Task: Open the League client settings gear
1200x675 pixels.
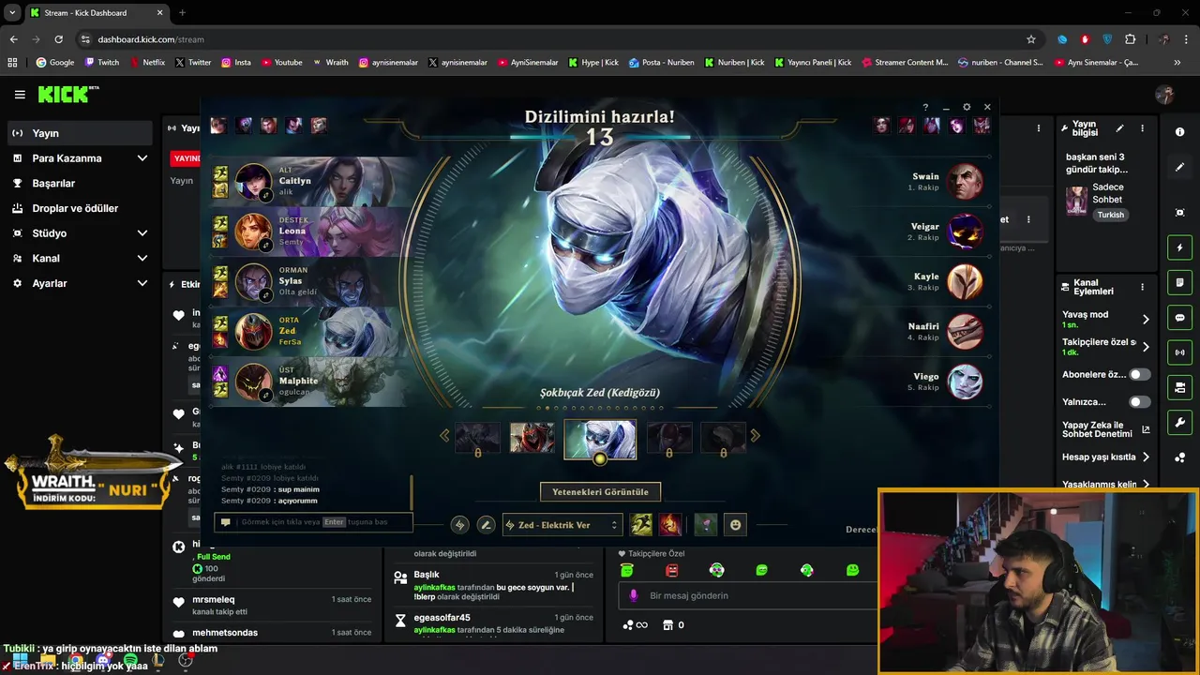Action: coord(967,107)
